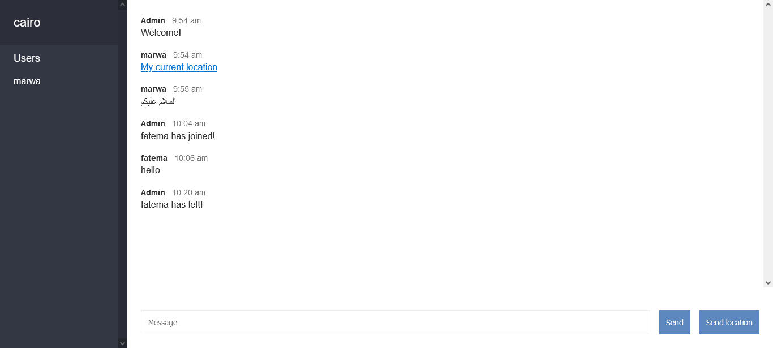The height and width of the screenshot is (348, 773).
Task: Focus the Message input field
Action: click(395, 323)
